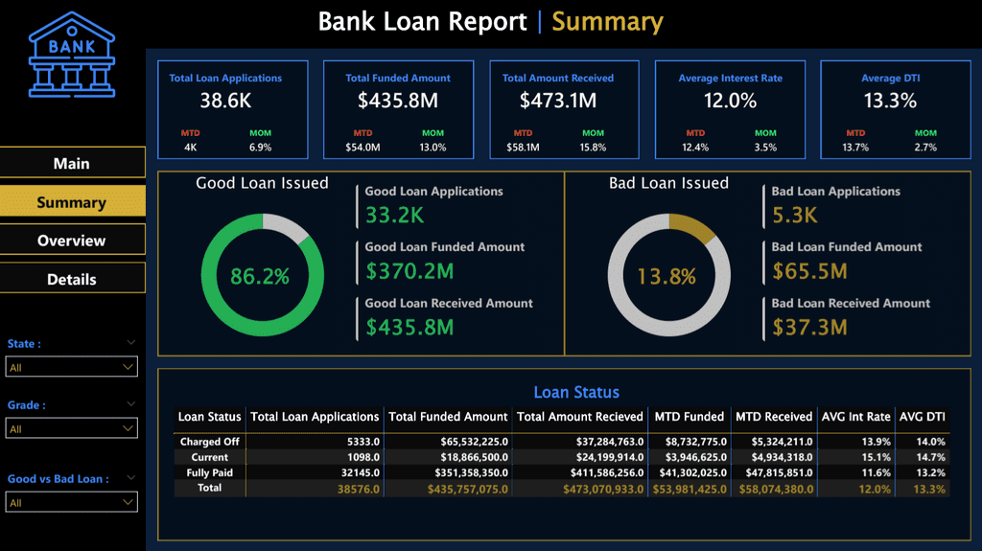Screen dimensions: 982x551
Task: Switch to the Overview page
Action: pyautogui.click(x=72, y=240)
